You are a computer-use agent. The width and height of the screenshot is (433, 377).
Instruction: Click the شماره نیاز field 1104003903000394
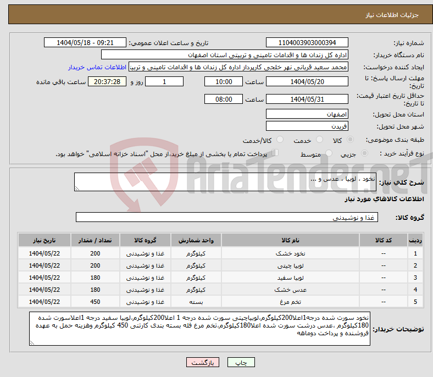tap(307, 42)
